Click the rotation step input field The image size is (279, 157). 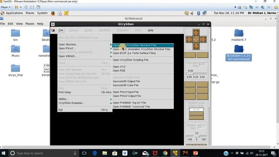pos(202,126)
